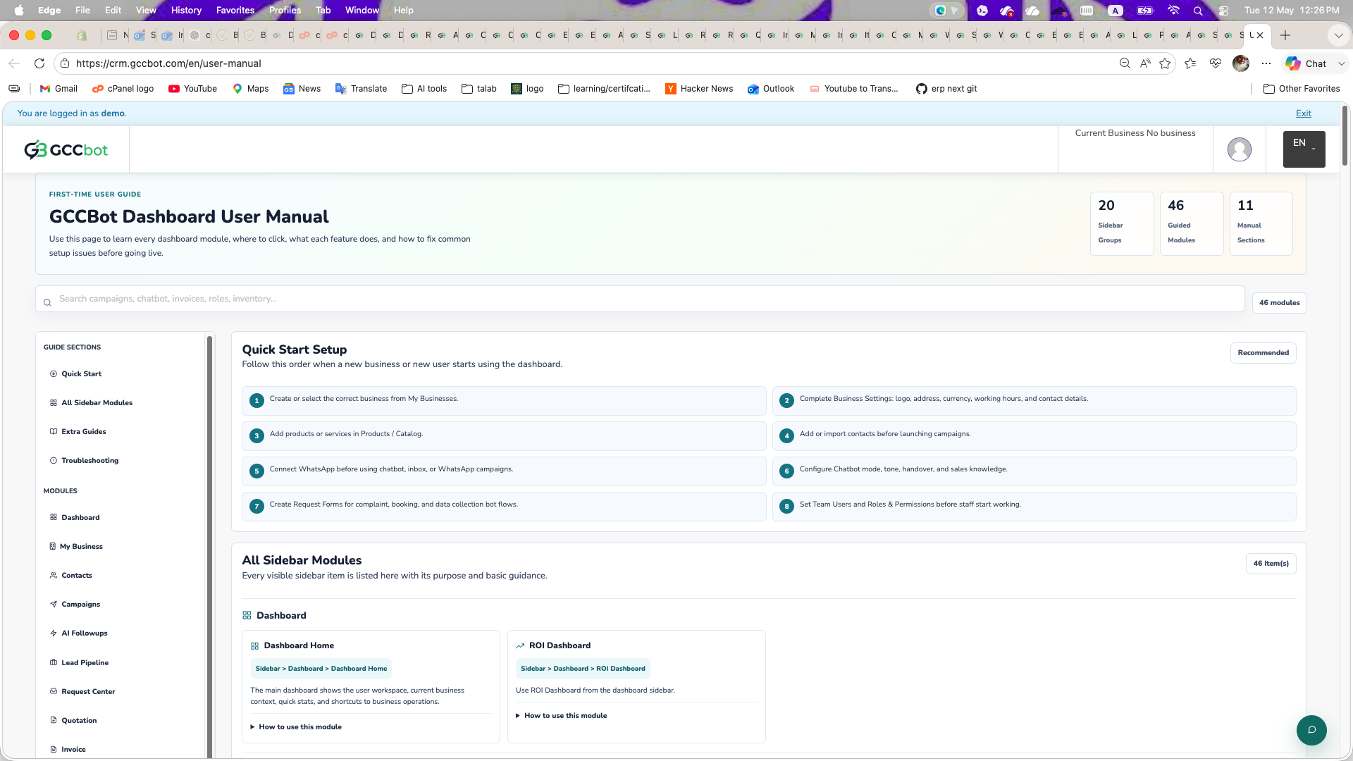Image resolution: width=1353 pixels, height=761 pixels.
Task: Click the Lead Pipeline icon
Action: click(54, 662)
